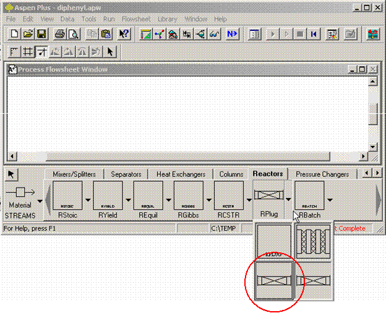Click the Save disk icon
The height and width of the screenshot is (313, 386).
41,34
